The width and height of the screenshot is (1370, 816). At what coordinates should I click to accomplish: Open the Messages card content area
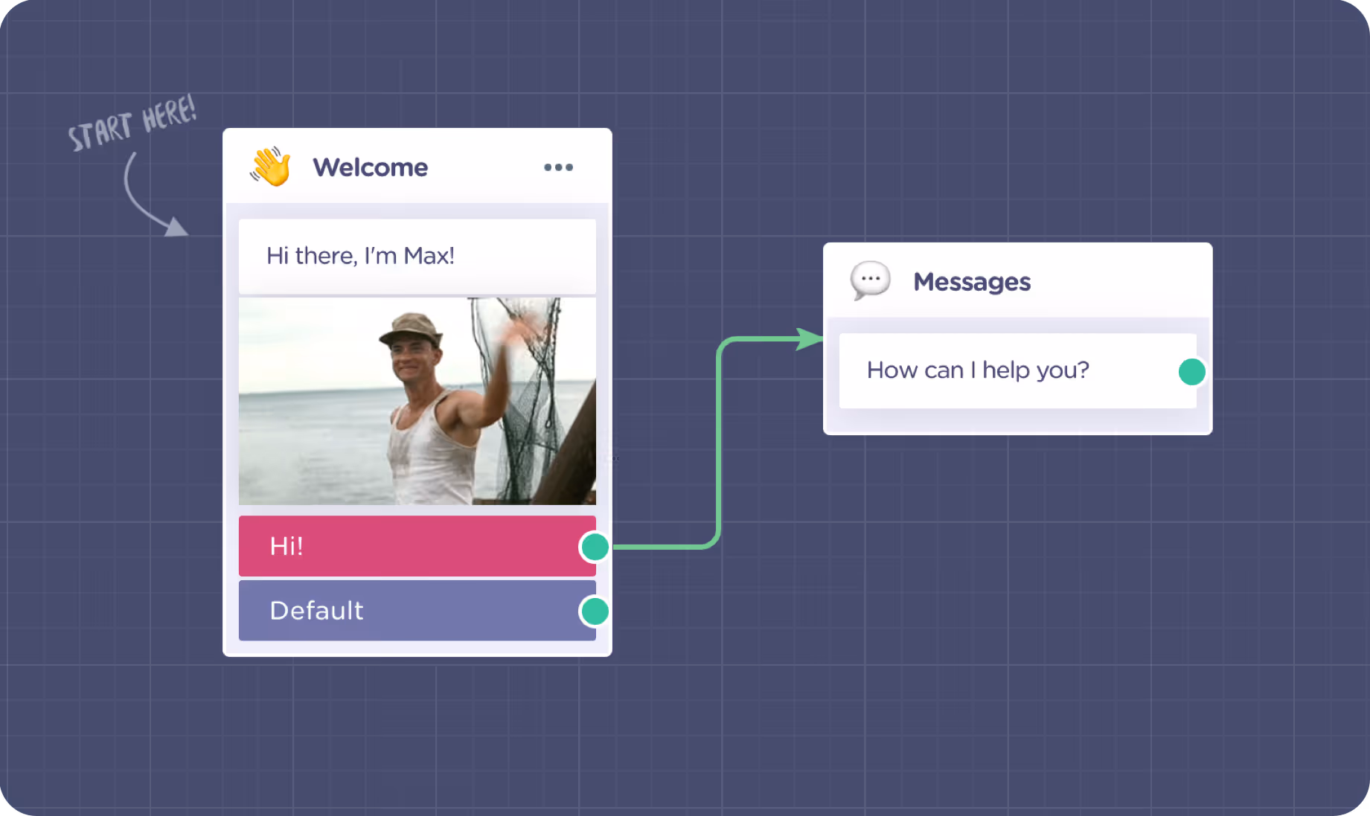click(1017, 370)
